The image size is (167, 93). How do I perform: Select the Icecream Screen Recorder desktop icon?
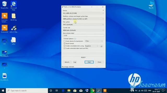(x=4, y=18)
